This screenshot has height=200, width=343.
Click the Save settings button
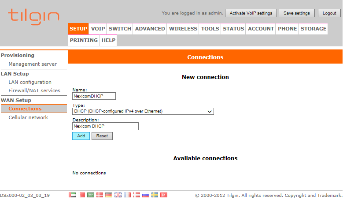point(297,13)
